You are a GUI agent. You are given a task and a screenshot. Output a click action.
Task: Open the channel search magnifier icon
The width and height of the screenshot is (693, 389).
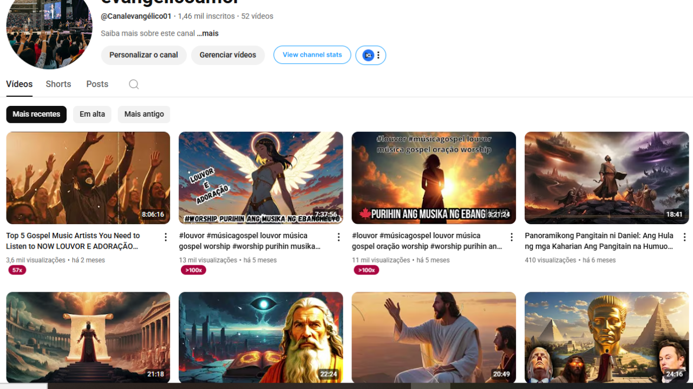[134, 84]
